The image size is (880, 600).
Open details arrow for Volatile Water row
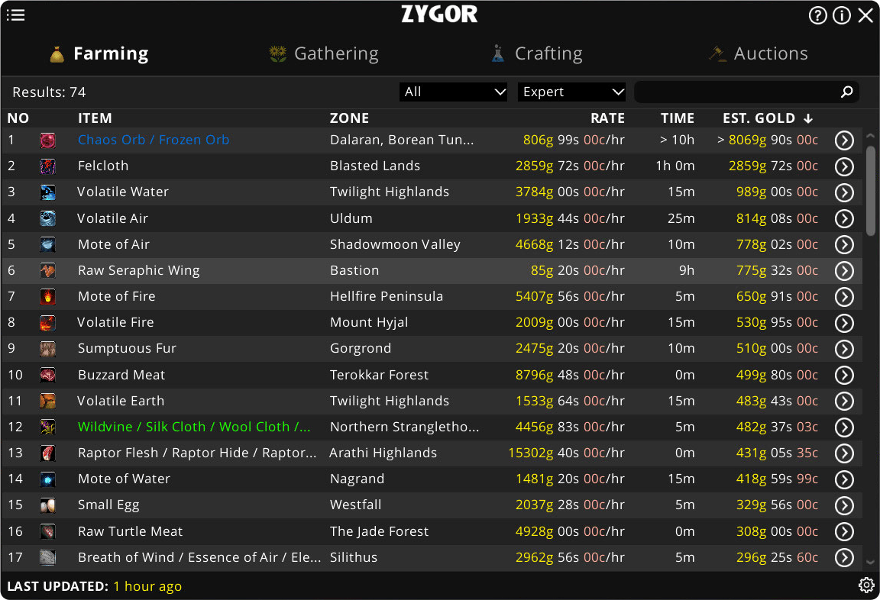844,192
